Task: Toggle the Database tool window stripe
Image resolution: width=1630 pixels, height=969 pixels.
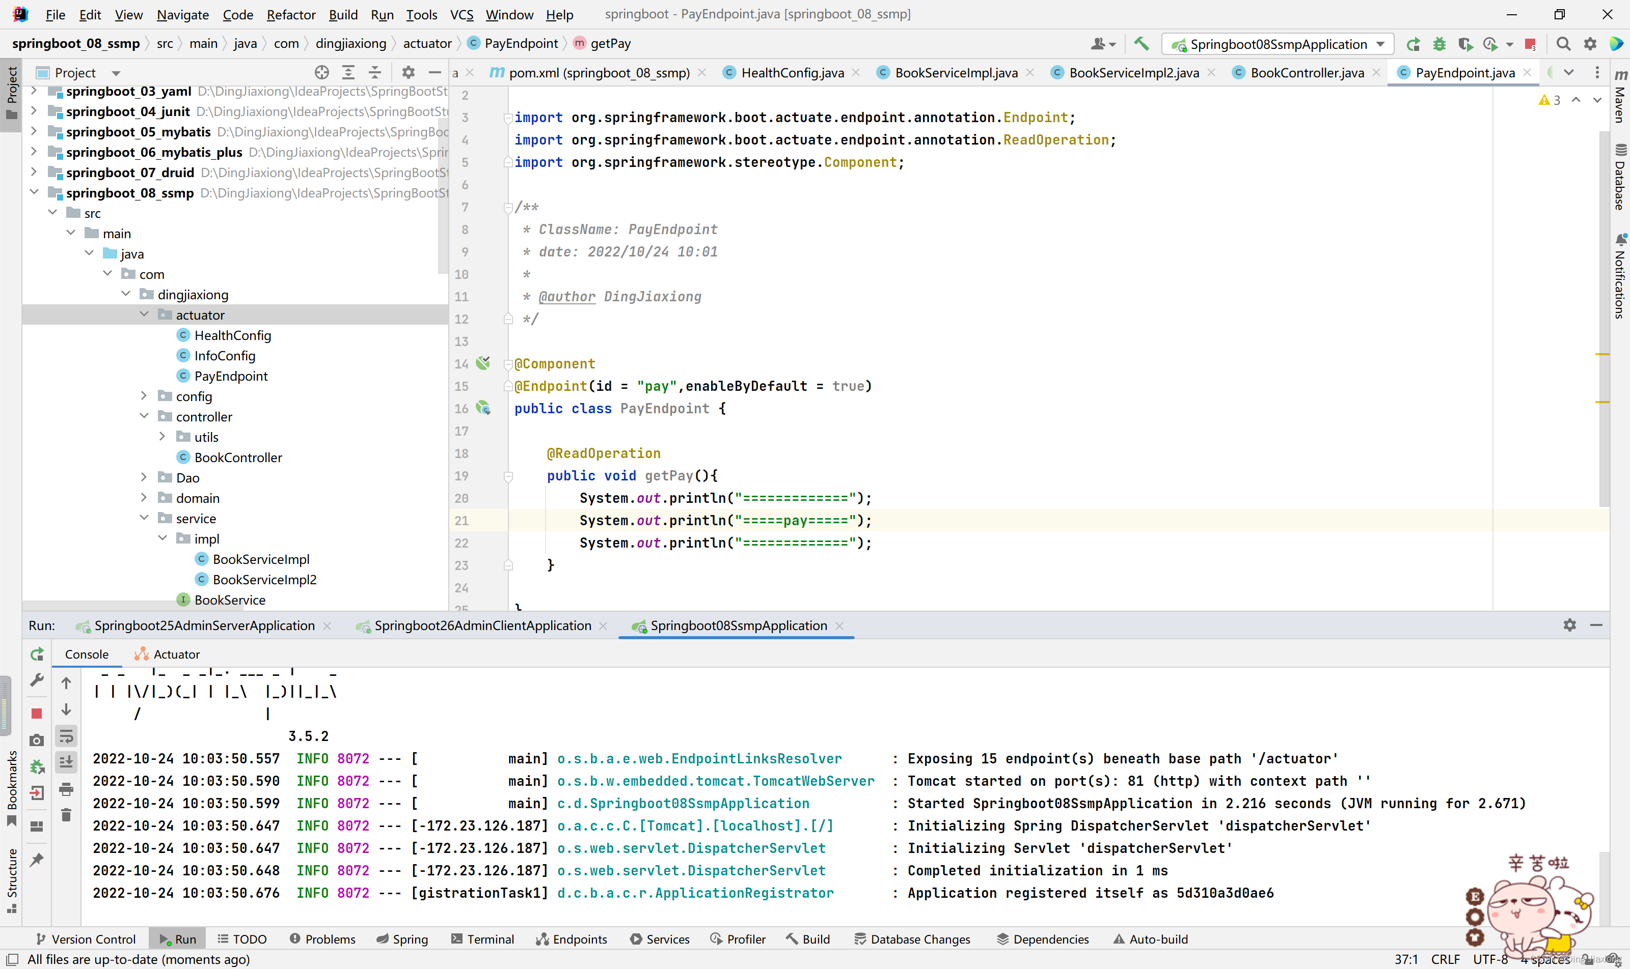Action: point(1620,177)
